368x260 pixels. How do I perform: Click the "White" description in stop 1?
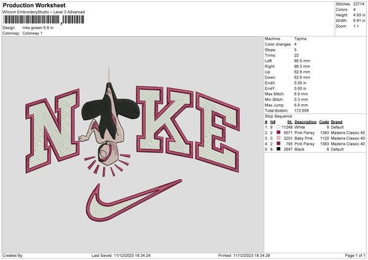(300, 127)
